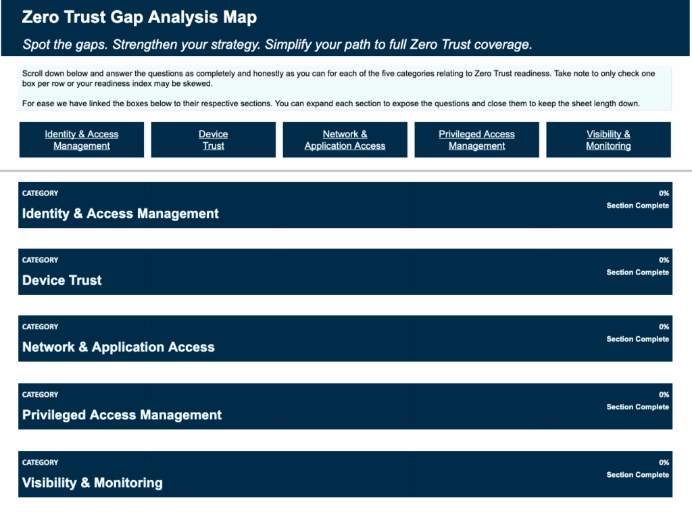
Task: Expand the Network & Application Access category
Action: coord(118,347)
